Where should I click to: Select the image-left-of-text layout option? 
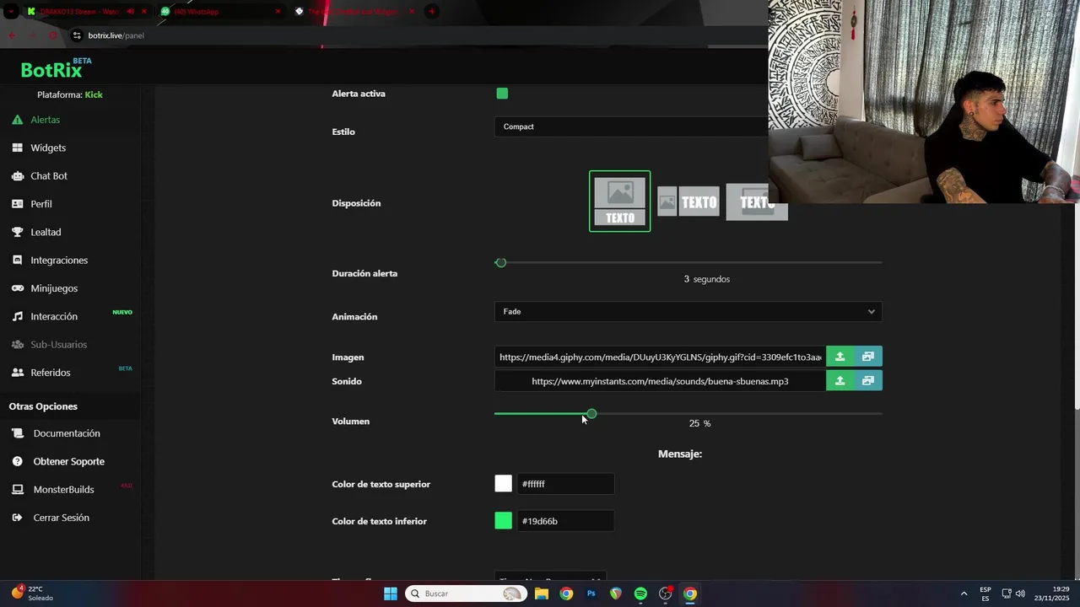click(x=688, y=201)
